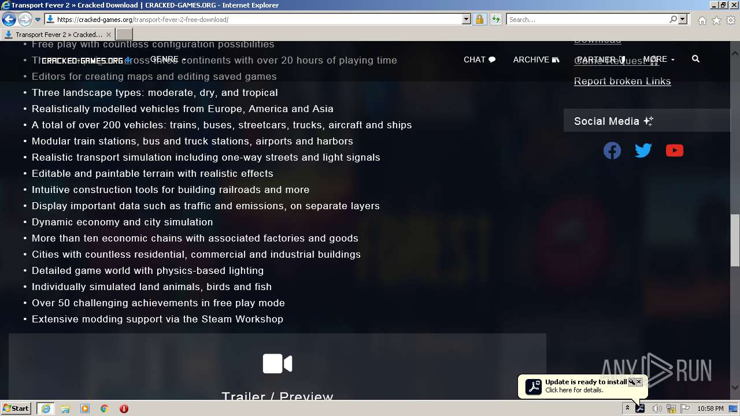This screenshot has height=416, width=740.
Task: Click the network tray icon
Action: (671, 408)
